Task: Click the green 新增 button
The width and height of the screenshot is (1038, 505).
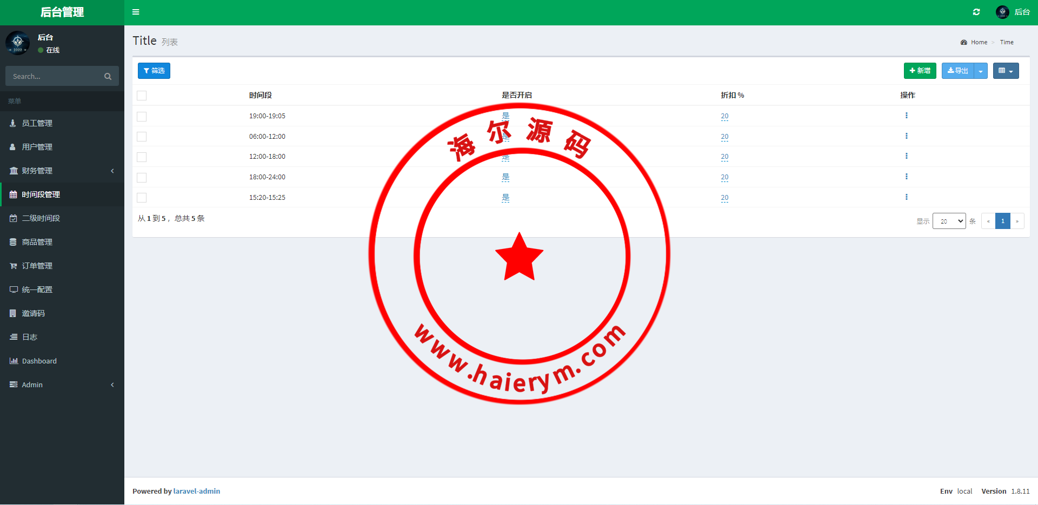Action: coord(920,71)
